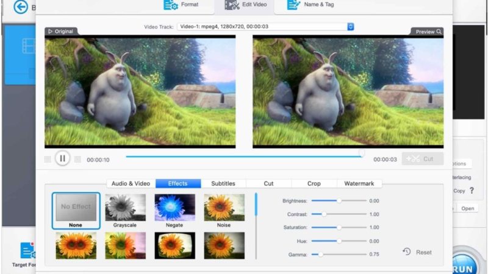Click the question mark help icon
The image size is (488, 274).
point(472,191)
